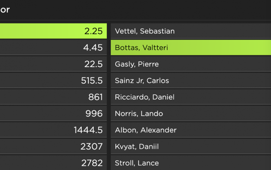Click the header title ending in 'or'
Screen dimensions: 271x170
coord(5,10)
